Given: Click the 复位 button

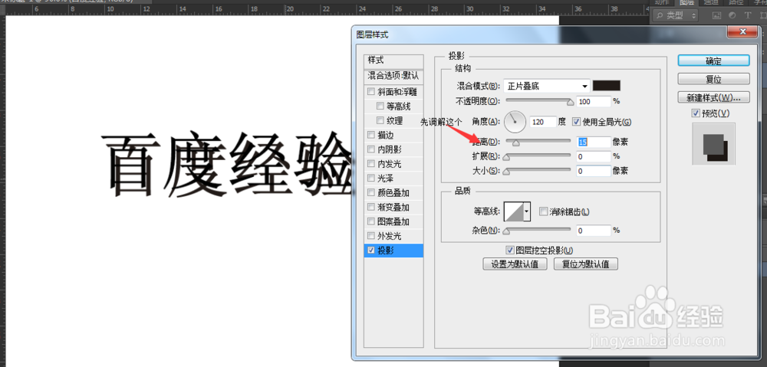Looking at the screenshot, I should click(713, 79).
